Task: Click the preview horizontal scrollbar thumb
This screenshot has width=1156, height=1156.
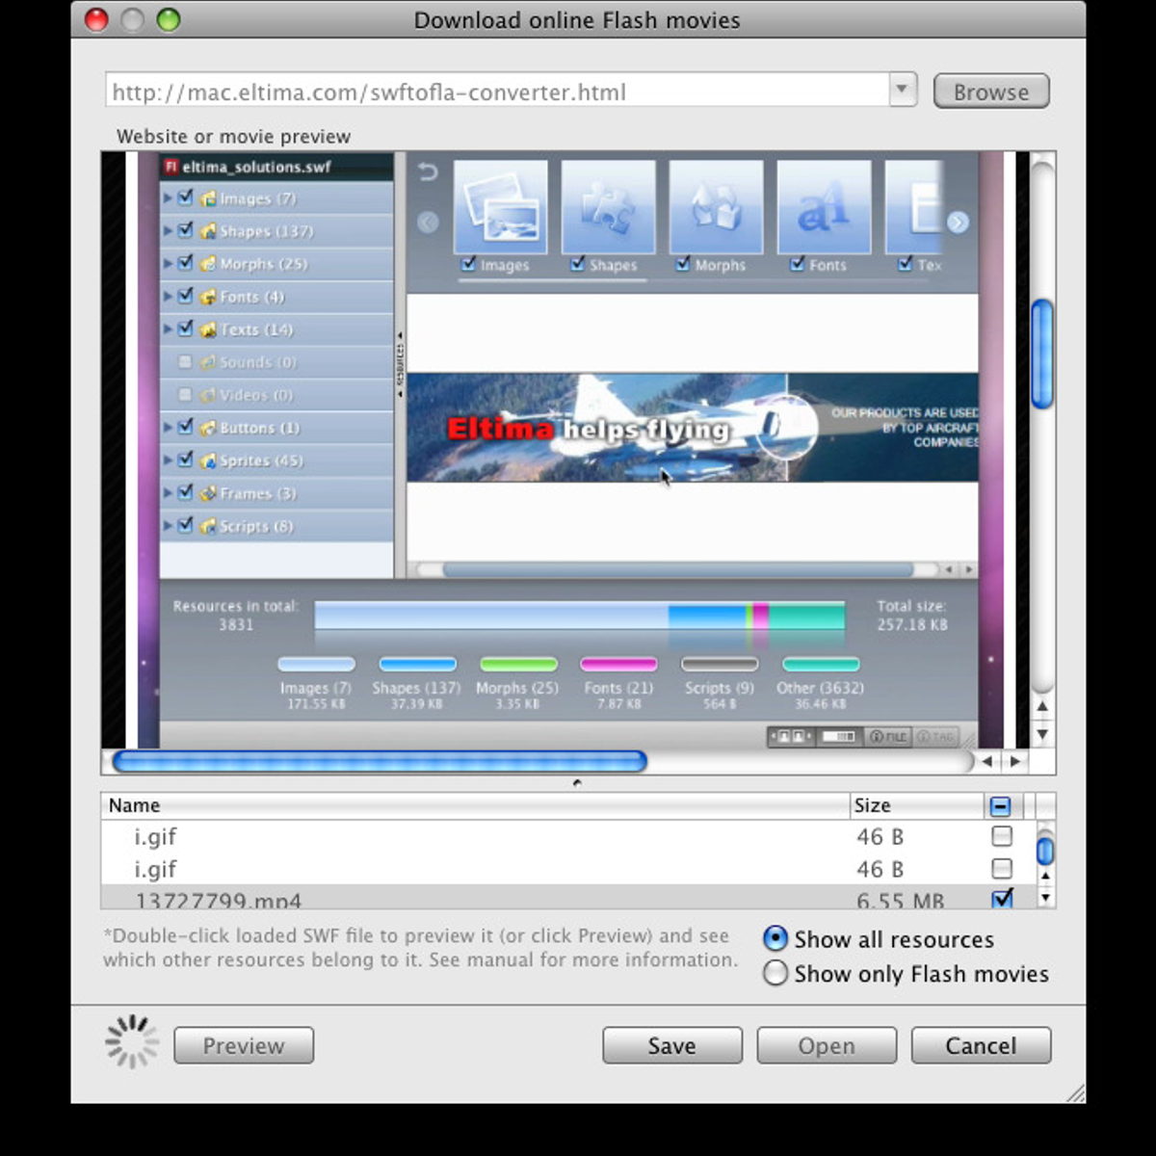Action: 380,762
